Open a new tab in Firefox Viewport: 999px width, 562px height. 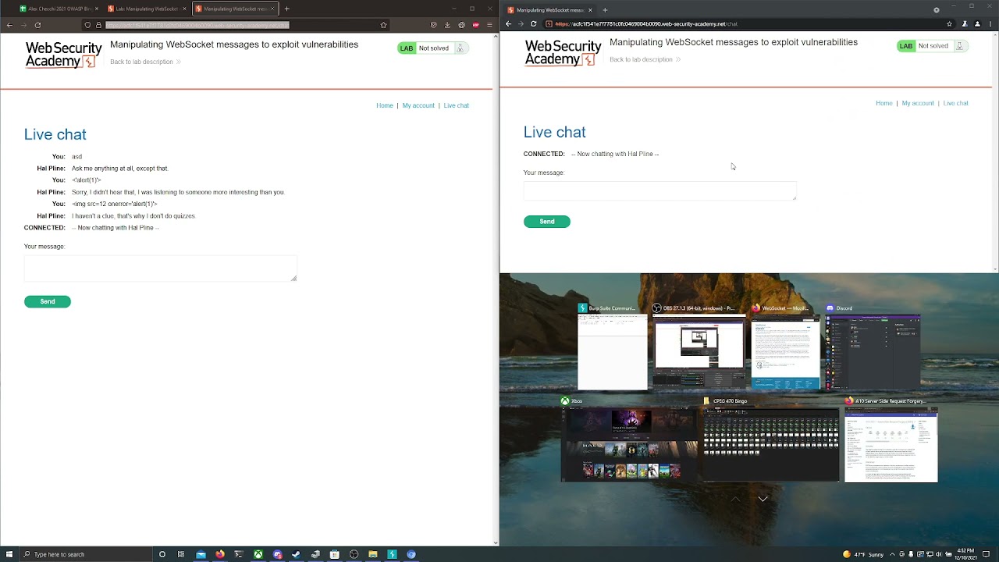click(286, 9)
